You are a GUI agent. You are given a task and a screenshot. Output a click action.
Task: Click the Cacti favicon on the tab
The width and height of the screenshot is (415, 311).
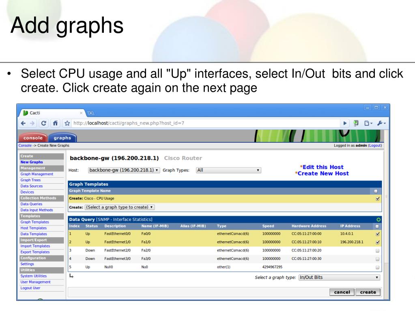[x=26, y=113]
